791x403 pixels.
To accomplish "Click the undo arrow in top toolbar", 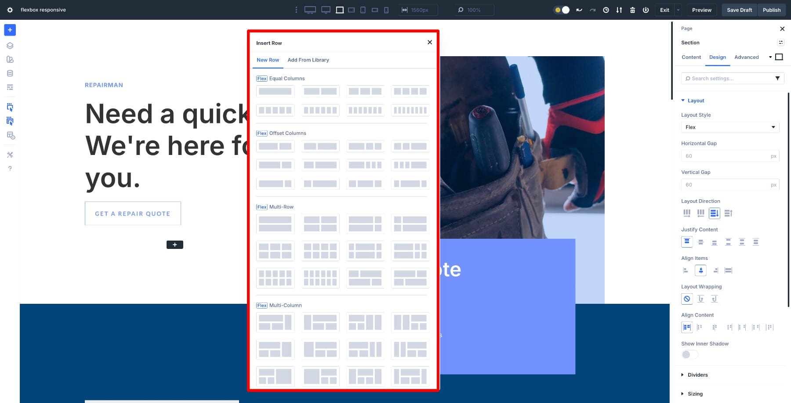I will (x=579, y=10).
